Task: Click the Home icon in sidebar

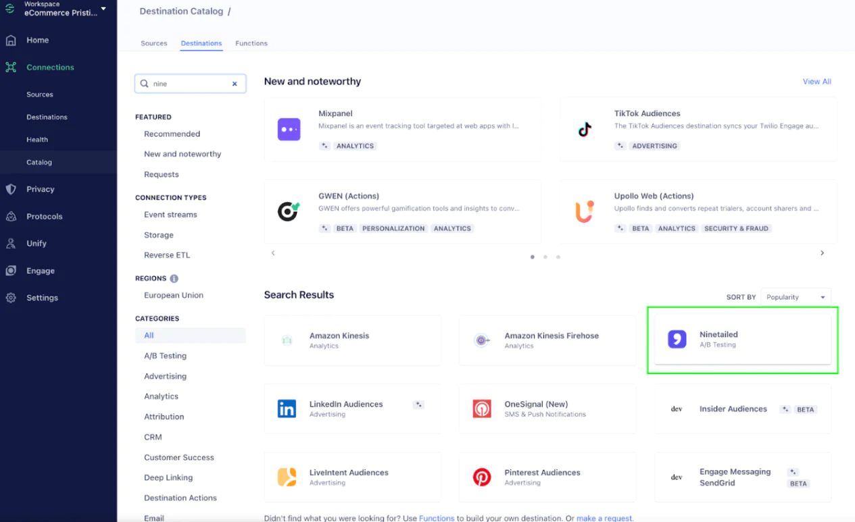Action: (x=11, y=41)
